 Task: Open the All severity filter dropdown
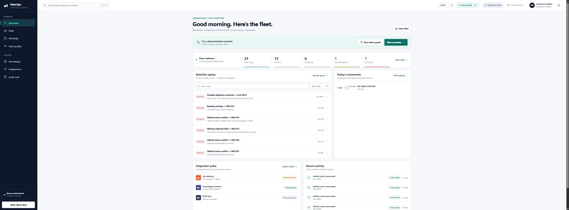point(319,86)
